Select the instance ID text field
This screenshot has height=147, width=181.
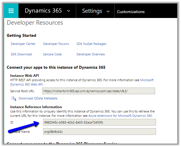[99, 122]
